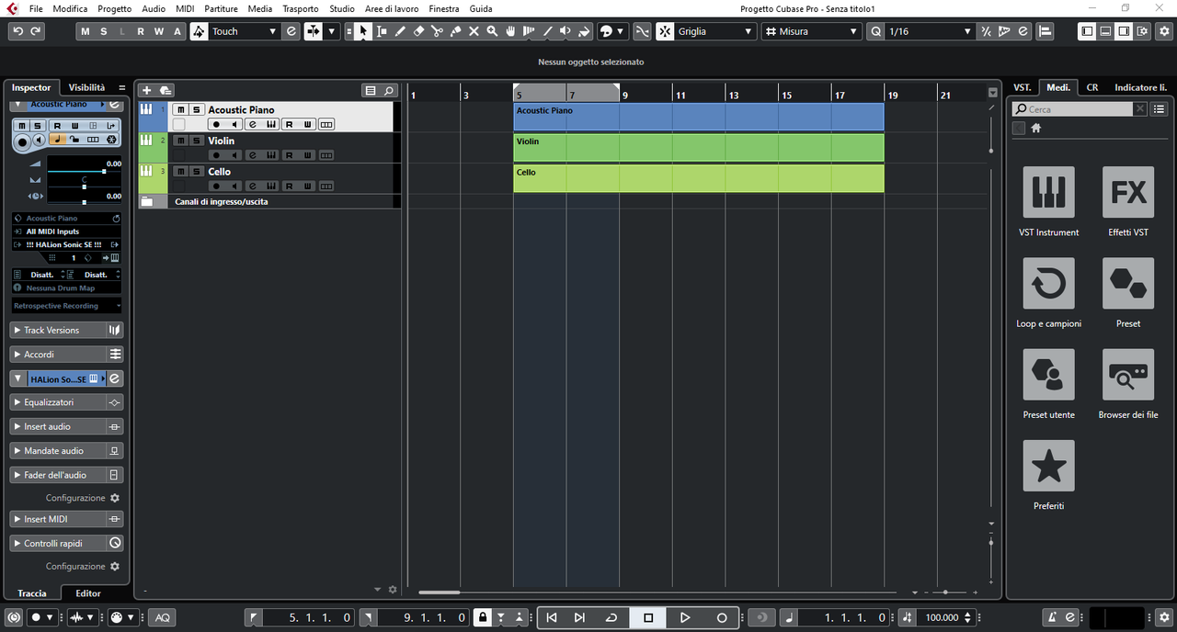Select the Glue tool

tap(455, 31)
